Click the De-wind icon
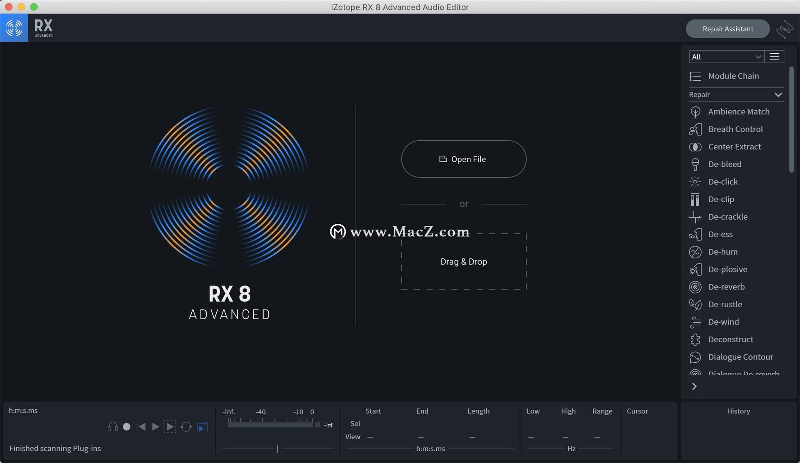This screenshot has width=800, height=463. (695, 322)
